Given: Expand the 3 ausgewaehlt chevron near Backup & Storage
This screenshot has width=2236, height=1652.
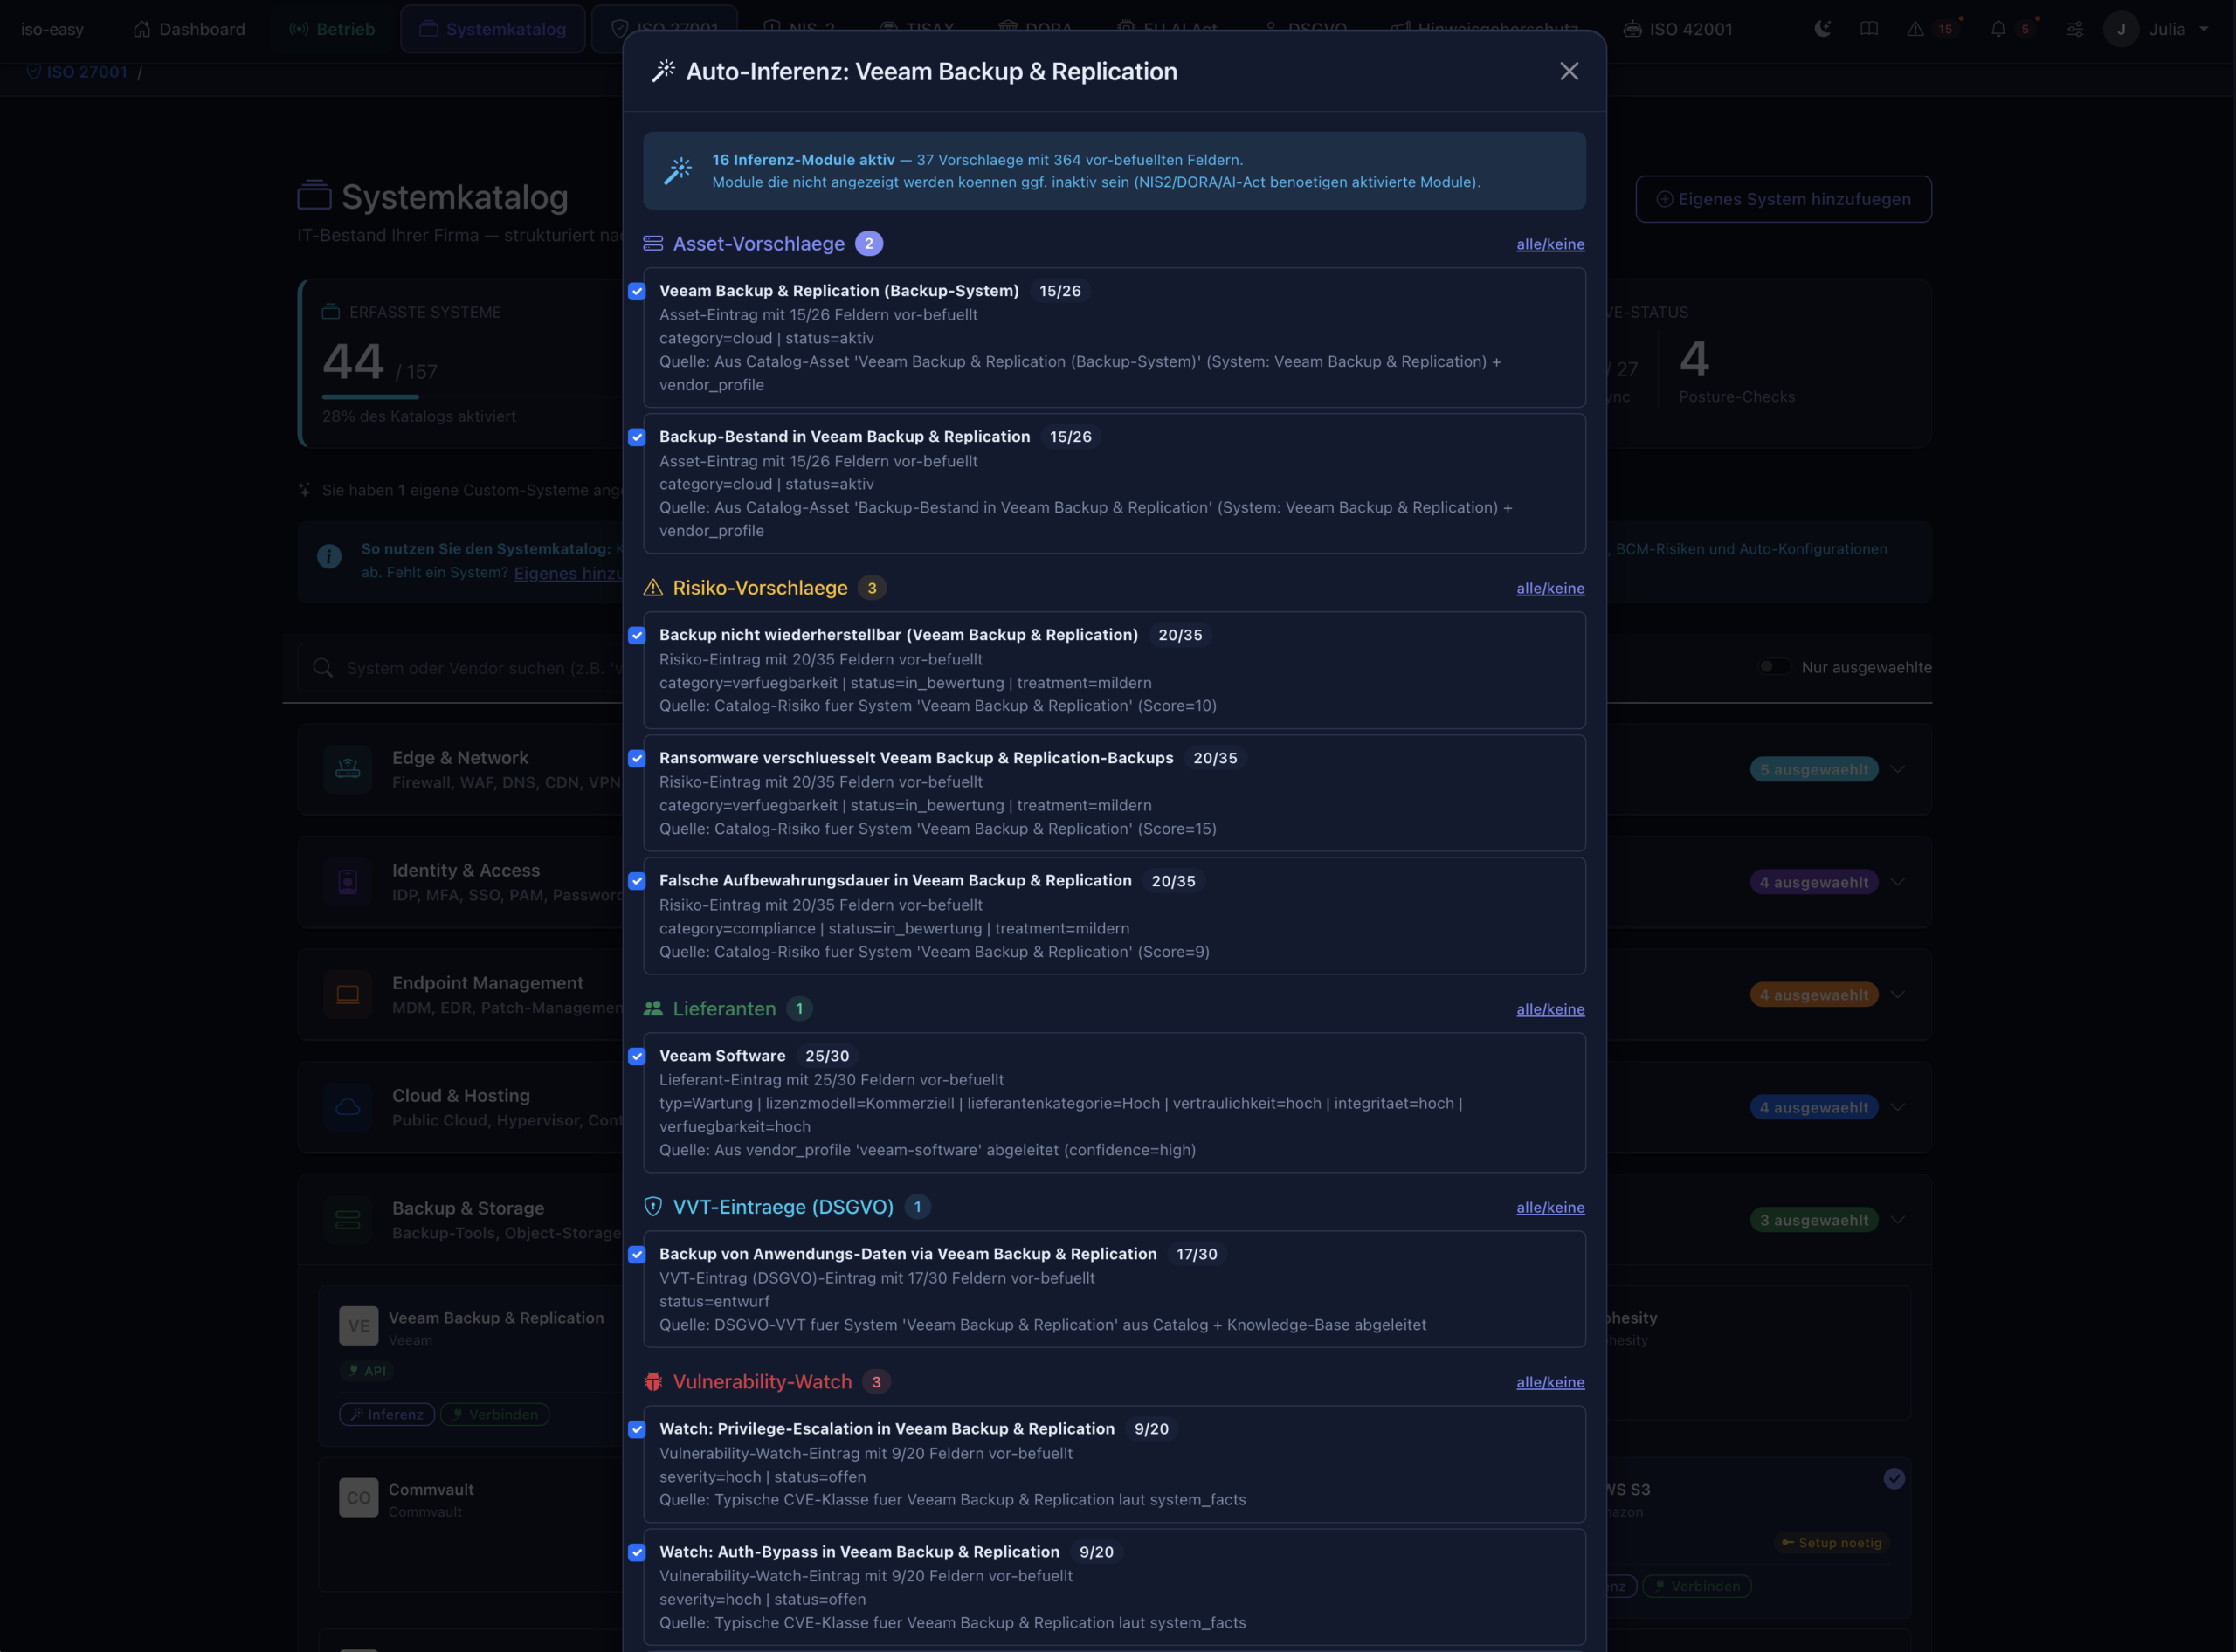Looking at the screenshot, I should tap(1899, 1220).
